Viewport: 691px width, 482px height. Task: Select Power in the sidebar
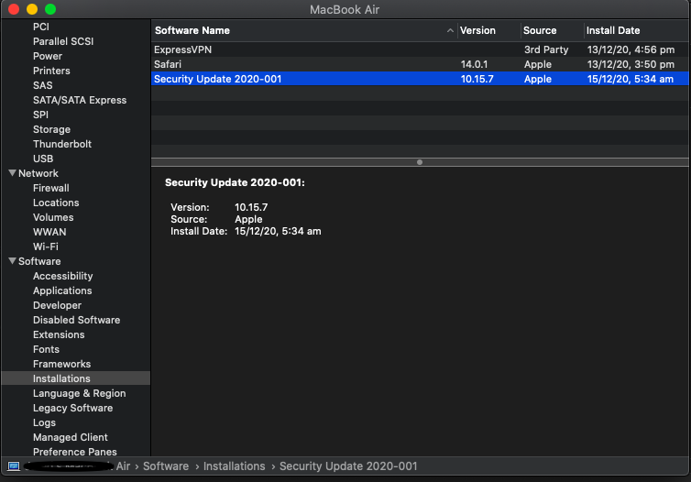coord(47,56)
